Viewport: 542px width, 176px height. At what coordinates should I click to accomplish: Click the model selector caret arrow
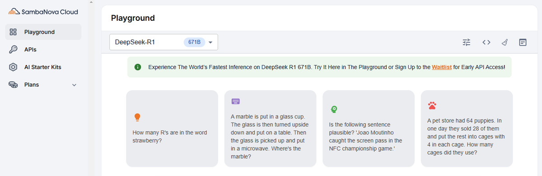(210, 42)
